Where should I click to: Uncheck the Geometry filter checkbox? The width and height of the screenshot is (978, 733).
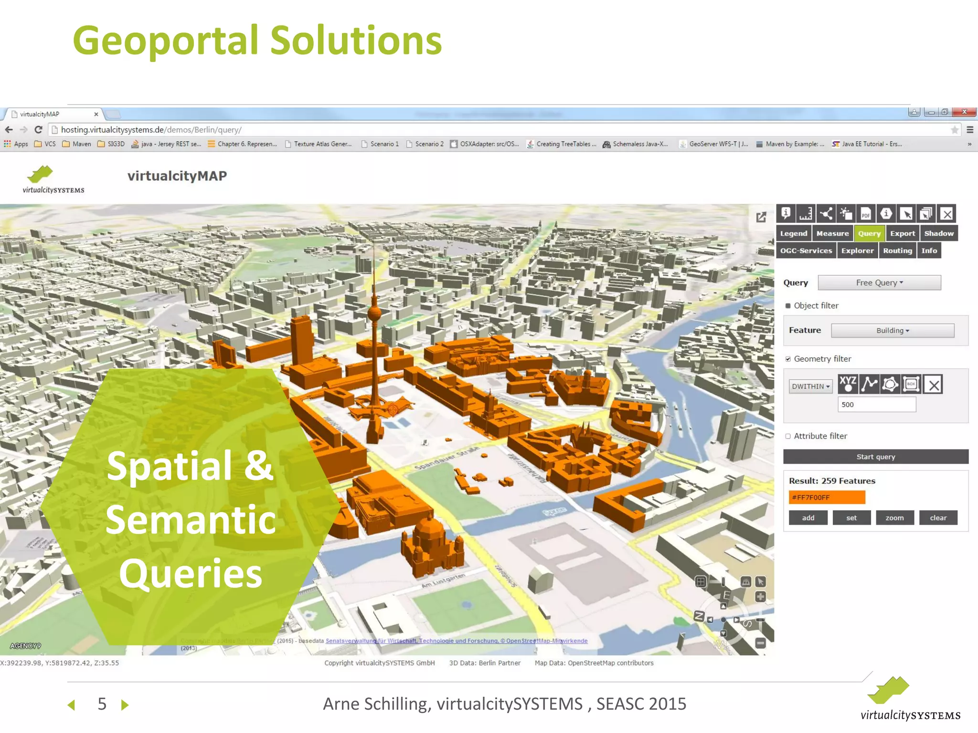pyautogui.click(x=788, y=359)
